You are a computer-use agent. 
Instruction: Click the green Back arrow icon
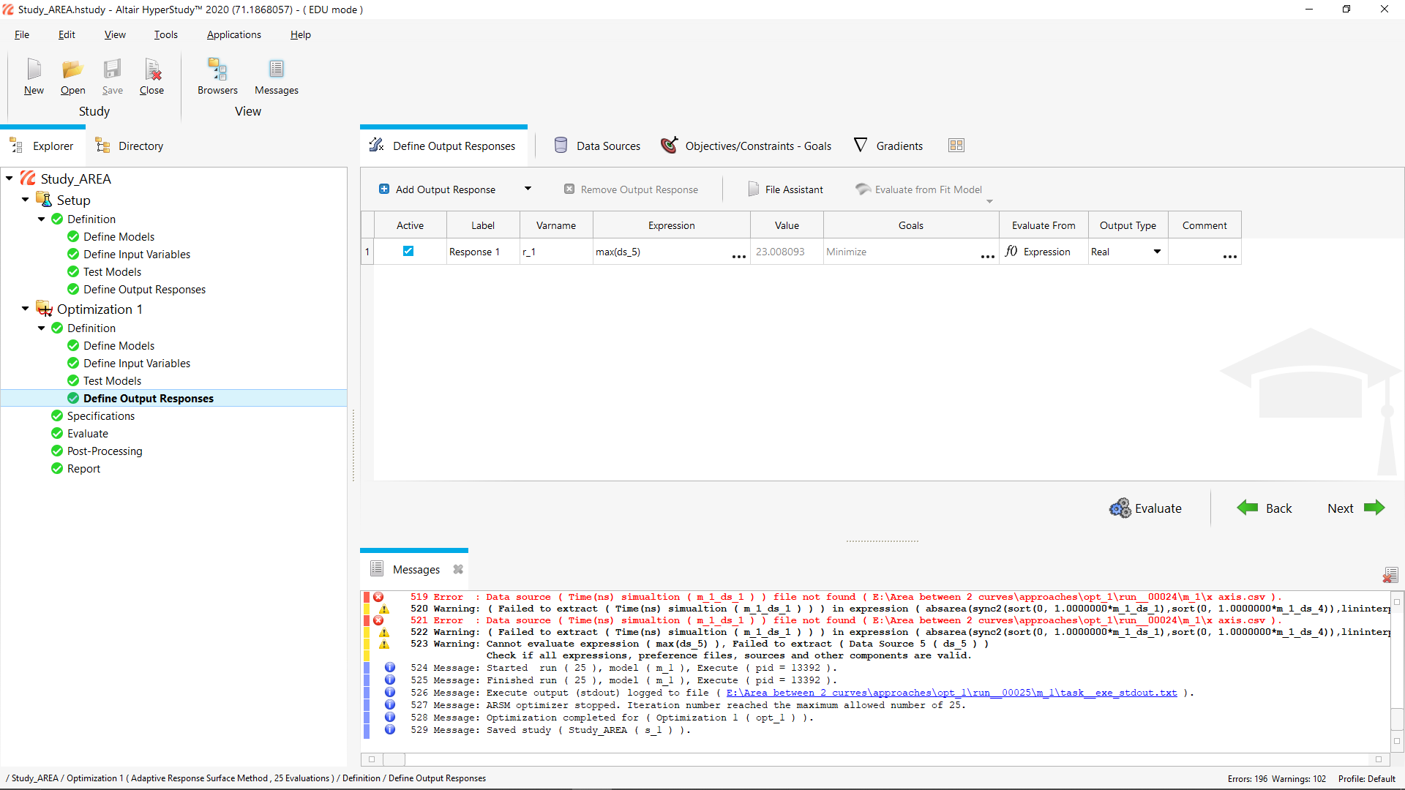tap(1248, 508)
